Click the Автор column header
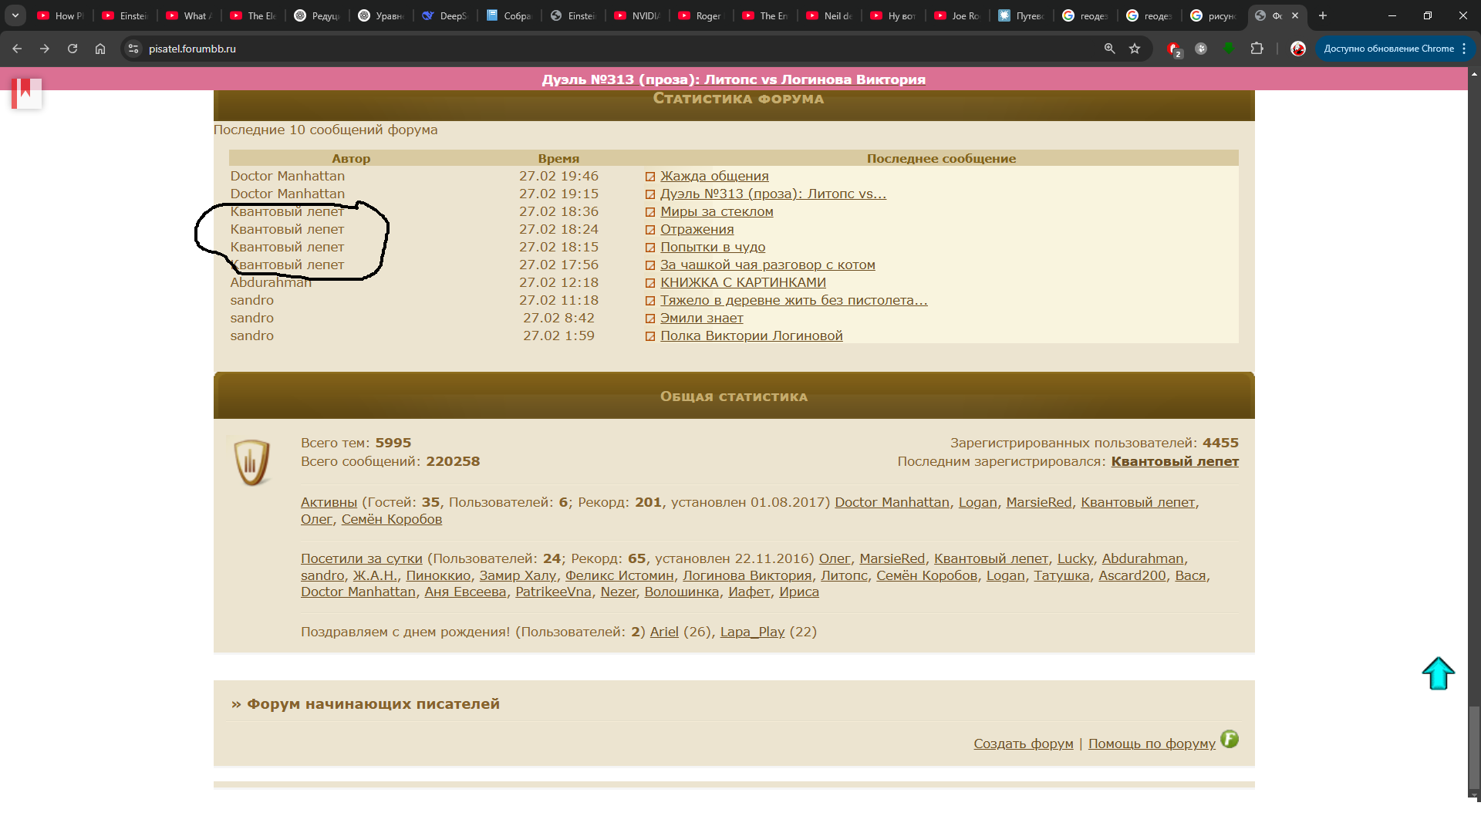Viewport: 1481px width, 833px height. click(x=351, y=159)
